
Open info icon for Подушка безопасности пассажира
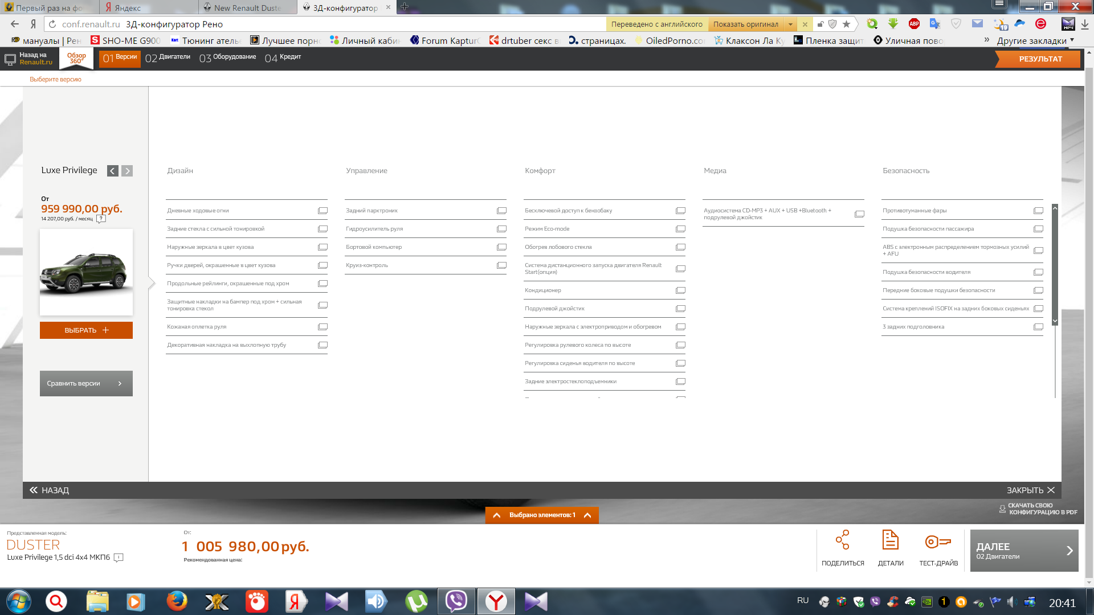click(1038, 229)
